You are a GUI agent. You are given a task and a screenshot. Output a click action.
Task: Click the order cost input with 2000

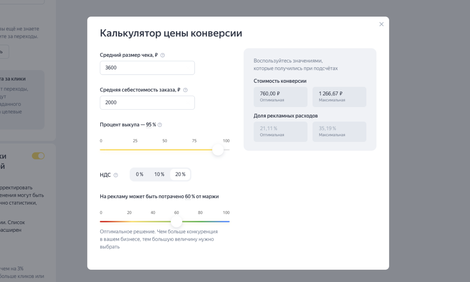coord(147,102)
